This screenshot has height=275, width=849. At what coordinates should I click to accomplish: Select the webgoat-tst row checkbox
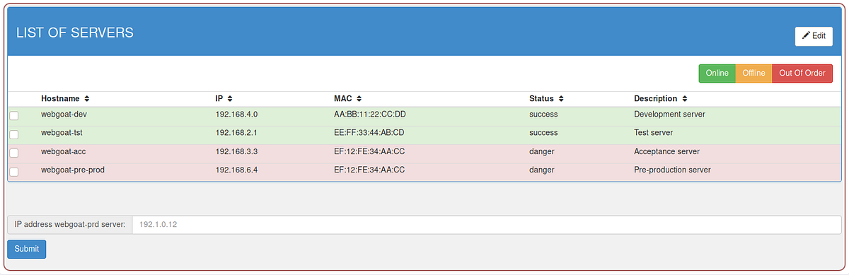point(14,134)
